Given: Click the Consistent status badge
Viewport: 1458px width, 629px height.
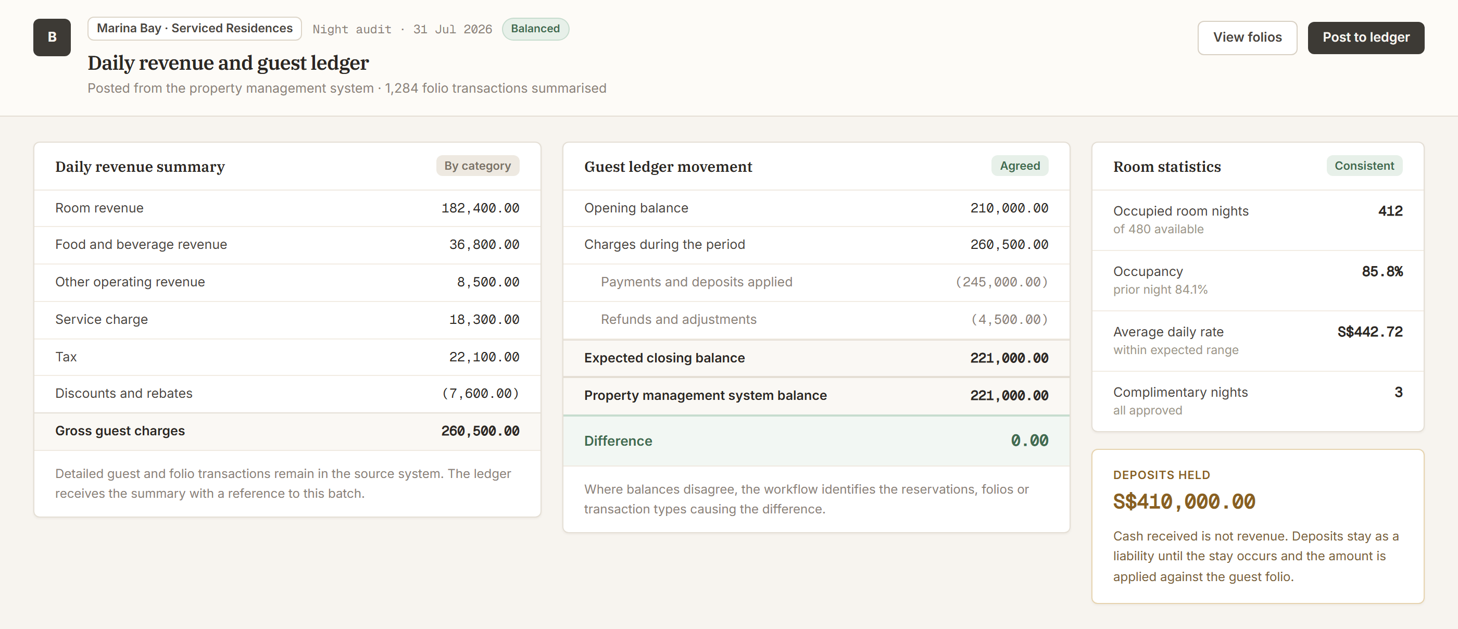Looking at the screenshot, I should [1364, 166].
